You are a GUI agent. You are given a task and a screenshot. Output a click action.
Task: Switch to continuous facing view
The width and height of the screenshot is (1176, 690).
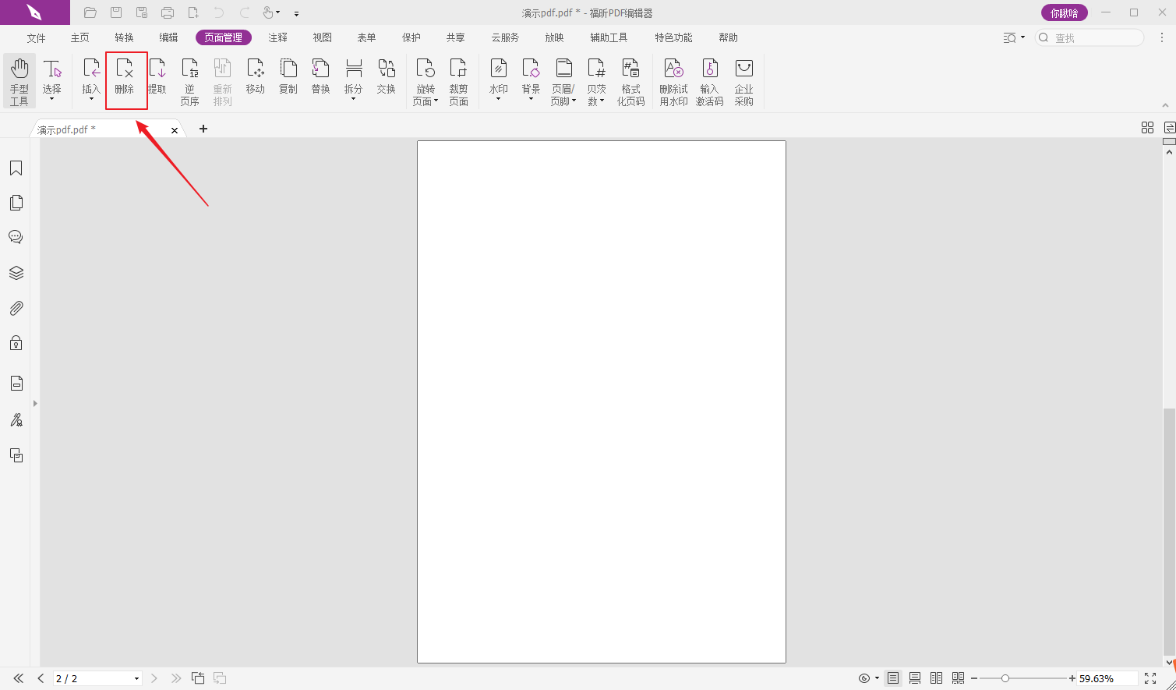(x=958, y=678)
